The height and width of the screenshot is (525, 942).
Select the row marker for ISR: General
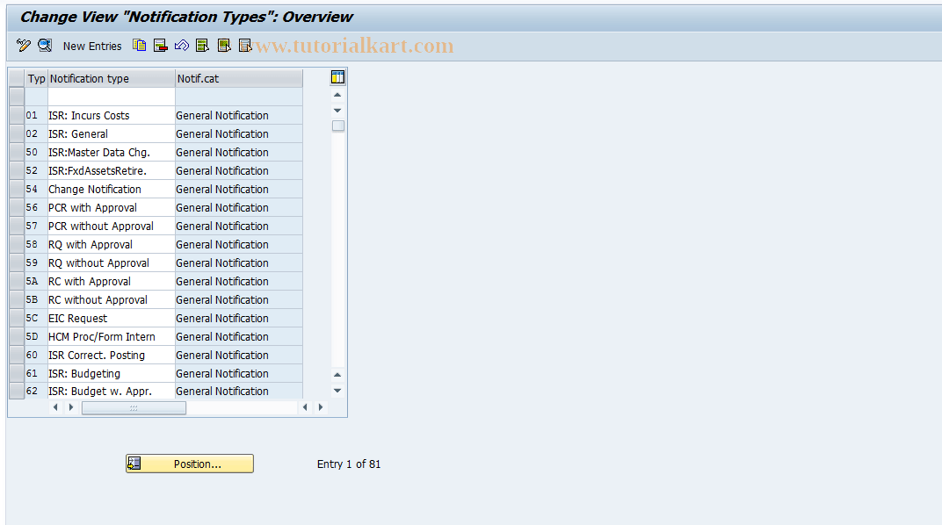(x=16, y=133)
